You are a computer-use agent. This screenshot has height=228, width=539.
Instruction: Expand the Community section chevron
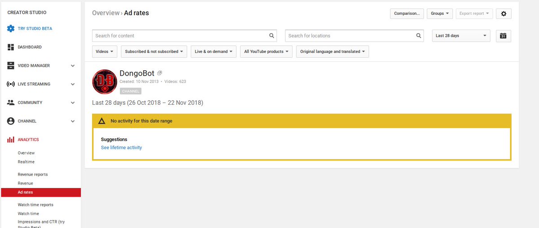73,103
